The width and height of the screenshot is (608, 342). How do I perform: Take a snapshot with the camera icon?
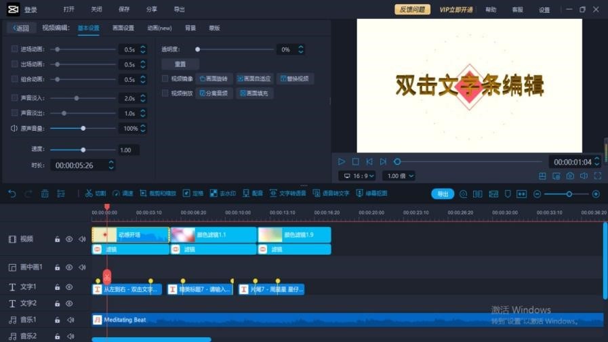(570, 176)
